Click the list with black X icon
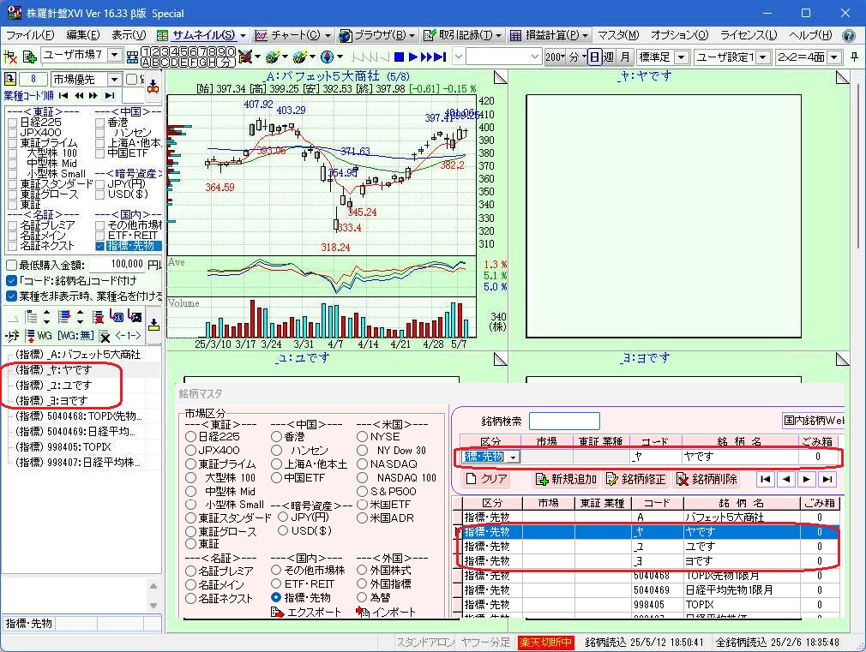866x652 pixels. click(105, 336)
